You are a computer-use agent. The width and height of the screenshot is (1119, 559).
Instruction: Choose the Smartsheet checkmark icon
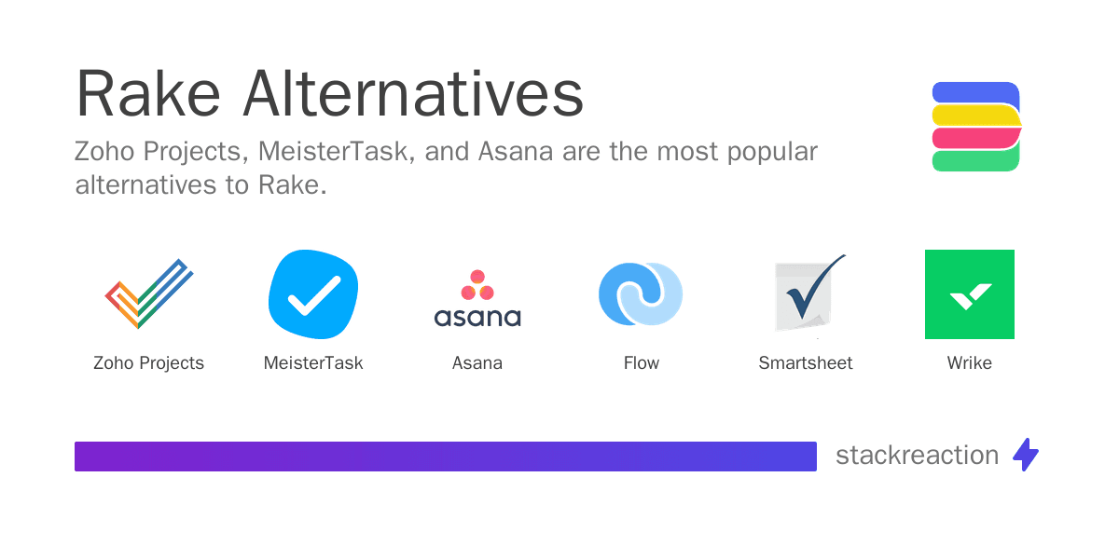[x=806, y=294]
